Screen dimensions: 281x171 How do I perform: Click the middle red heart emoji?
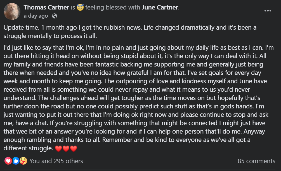click(66, 149)
